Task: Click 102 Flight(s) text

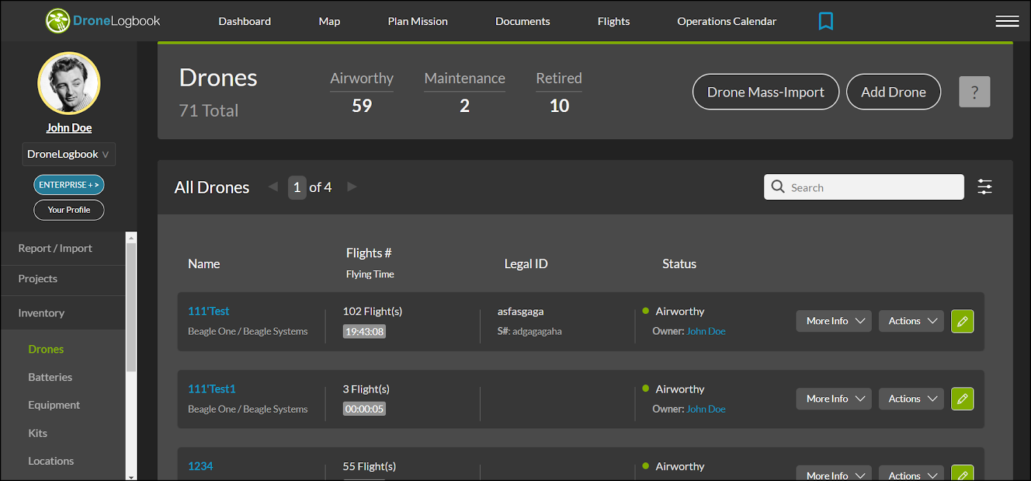Action: (x=372, y=311)
